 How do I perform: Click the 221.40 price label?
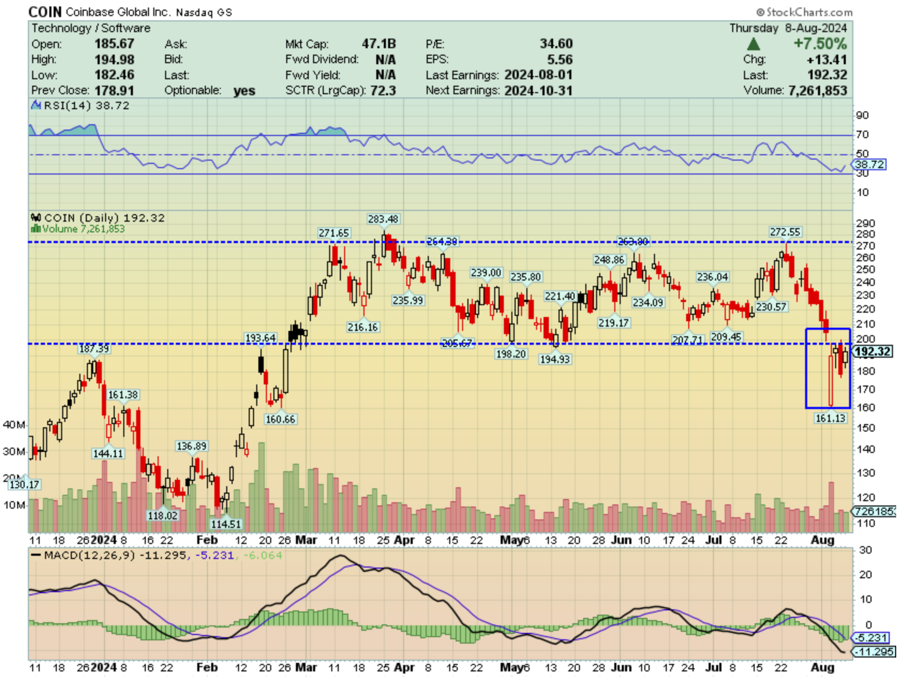click(x=560, y=296)
